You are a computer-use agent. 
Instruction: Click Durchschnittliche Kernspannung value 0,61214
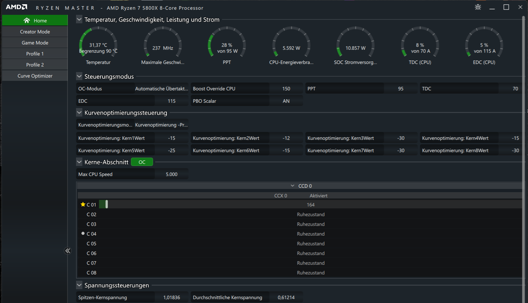(286, 297)
